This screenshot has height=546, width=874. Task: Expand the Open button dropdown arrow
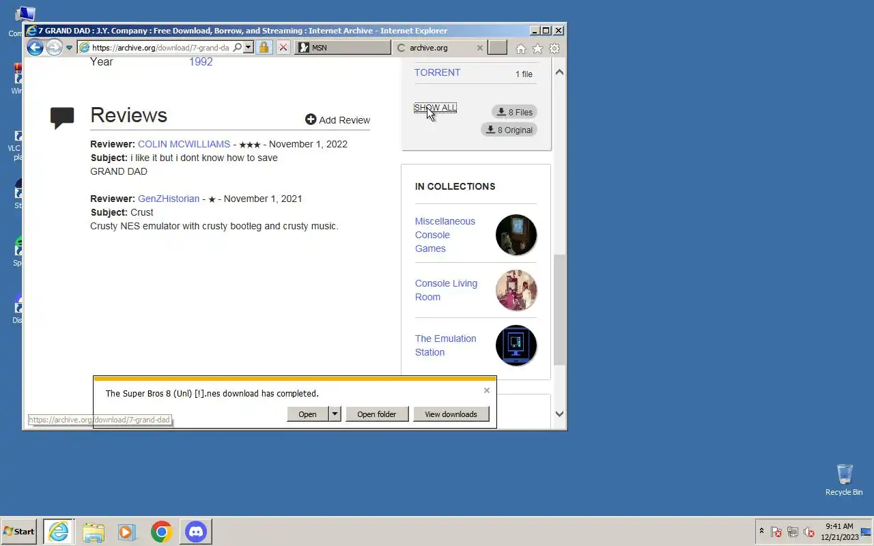click(335, 414)
